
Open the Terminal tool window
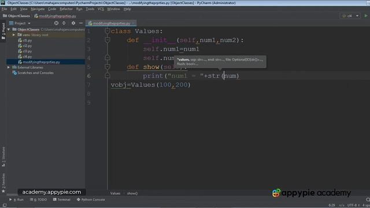coord(62,199)
